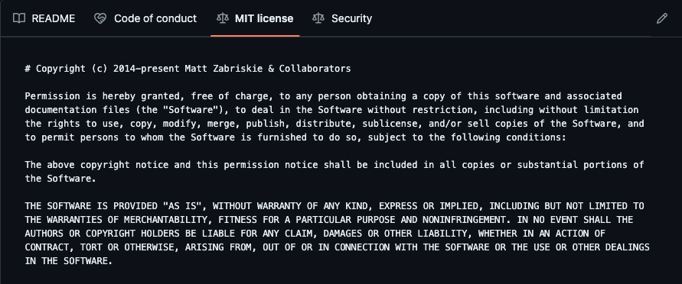
Task: Click the Security tab's scale icon
Action: click(318, 18)
